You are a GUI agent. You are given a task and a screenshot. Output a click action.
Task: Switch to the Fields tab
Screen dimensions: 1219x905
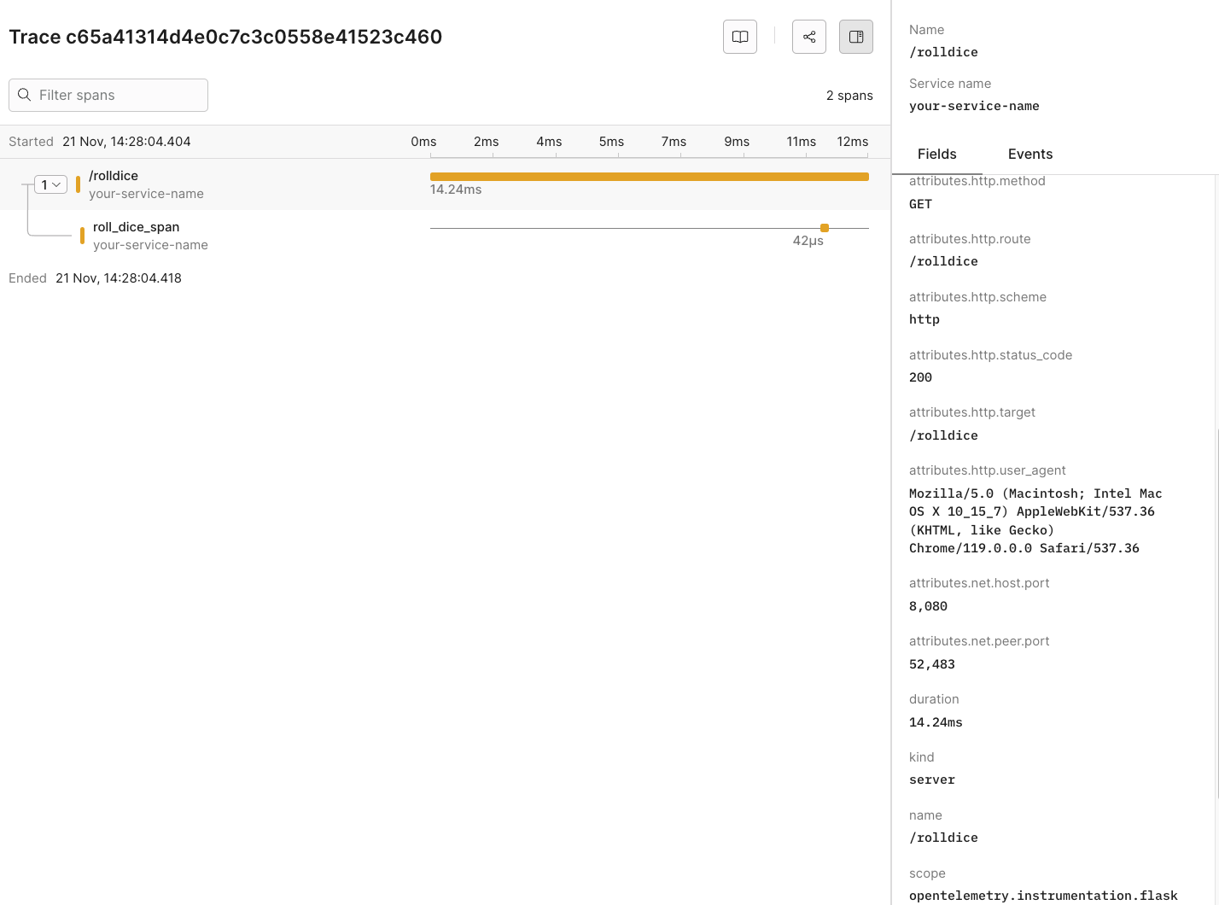coord(936,154)
